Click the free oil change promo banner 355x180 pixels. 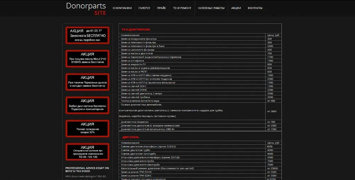coord(87,35)
